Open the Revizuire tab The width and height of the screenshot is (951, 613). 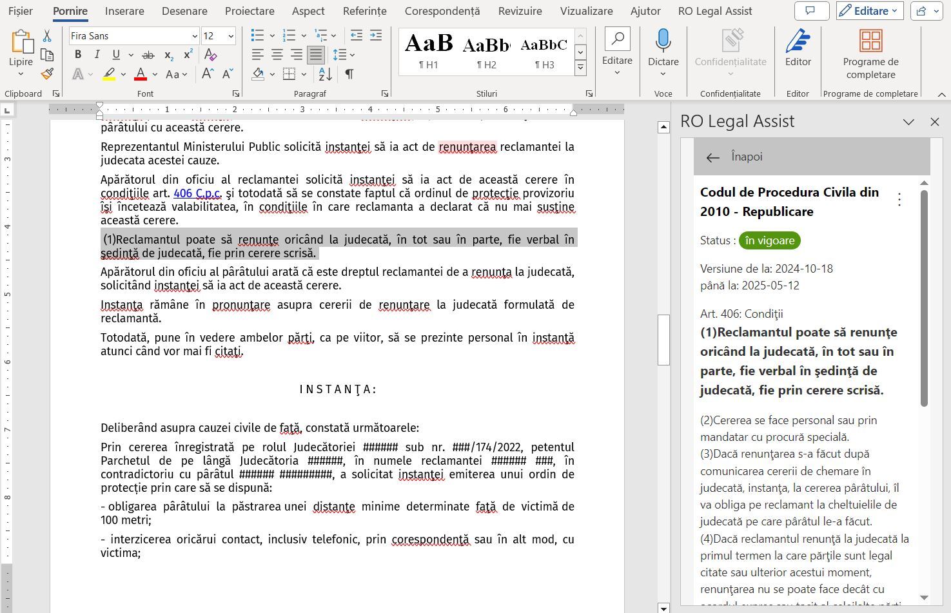click(520, 11)
